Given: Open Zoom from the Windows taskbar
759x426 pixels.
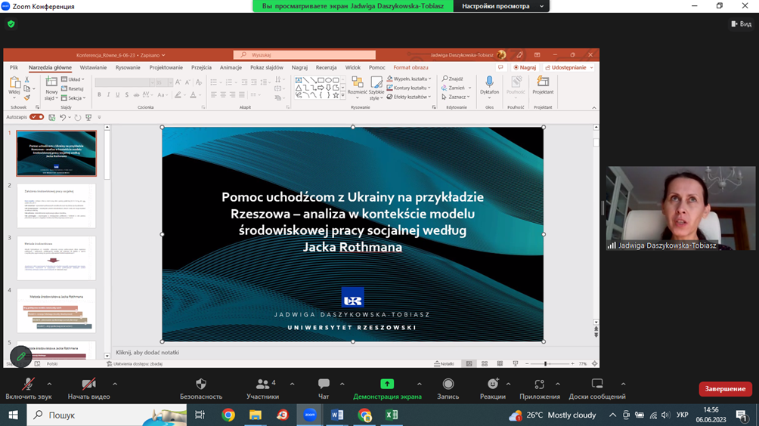Looking at the screenshot, I should click(x=310, y=415).
